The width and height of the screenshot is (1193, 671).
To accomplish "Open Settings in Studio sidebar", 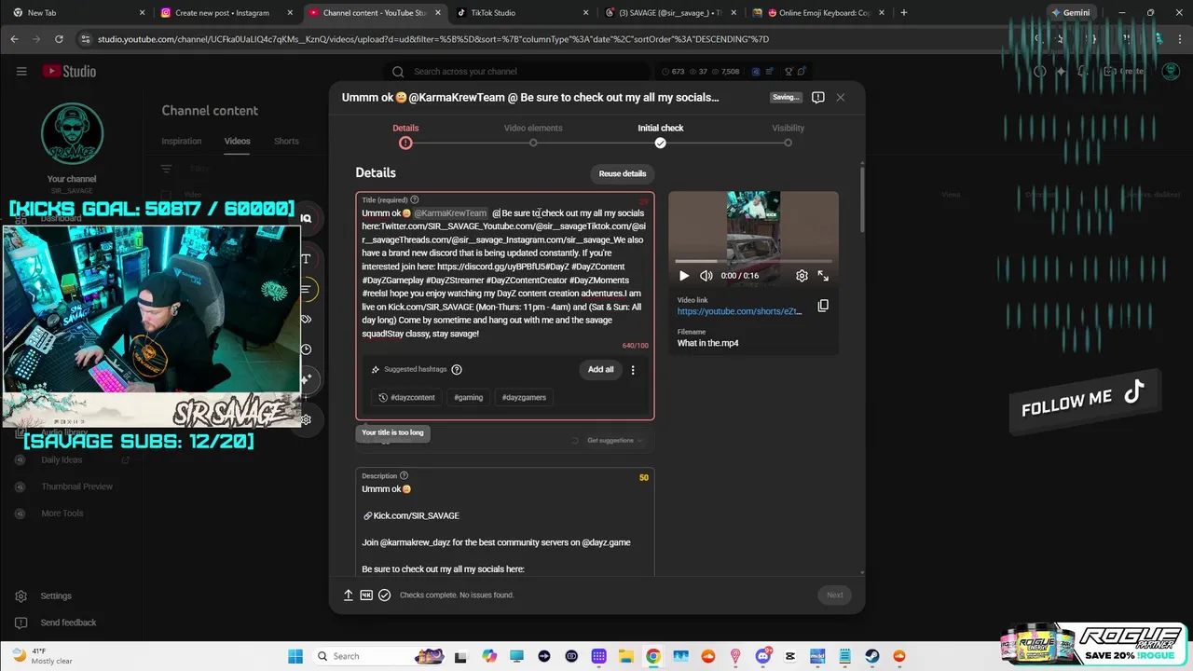I will tap(56, 596).
